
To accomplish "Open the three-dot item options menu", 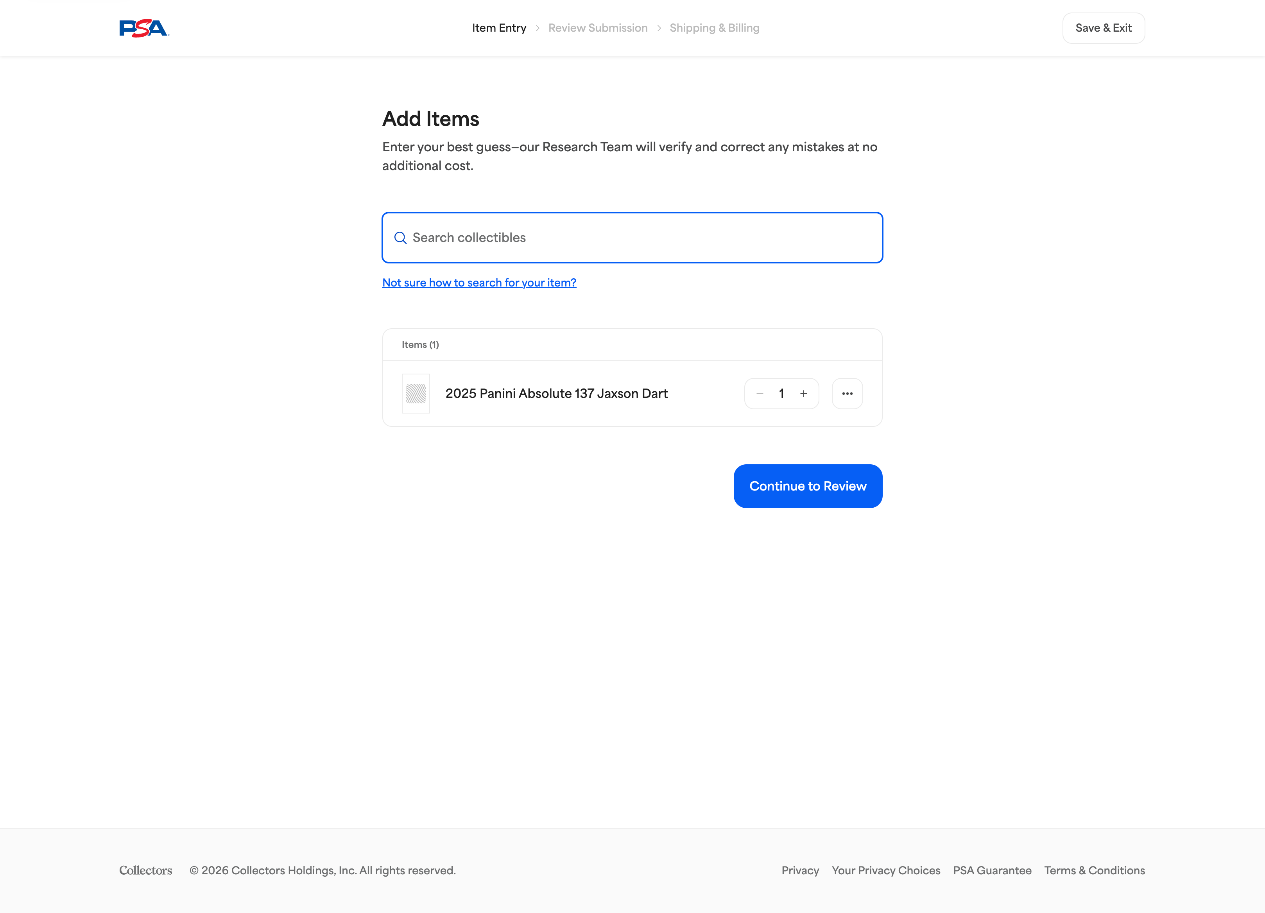I will coord(847,394).
